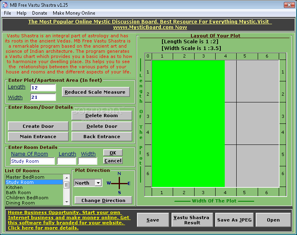Open the Home Business Opportunity link
The image size is (297, 235).
tap(69, 220)
